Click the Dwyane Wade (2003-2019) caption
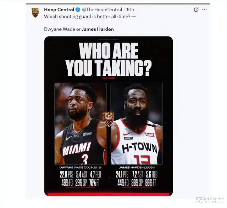 pos(81,168)
